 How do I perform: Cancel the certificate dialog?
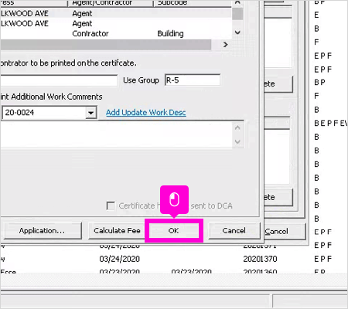click(x=234, y=231)
